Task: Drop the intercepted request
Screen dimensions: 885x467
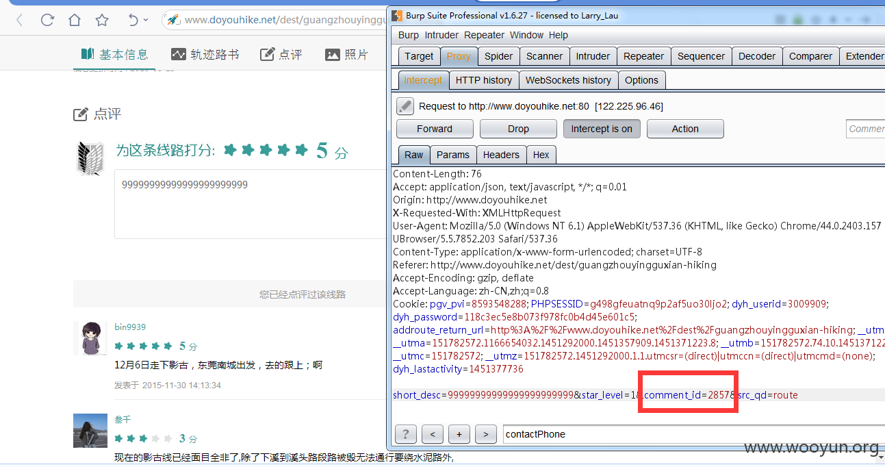Action: point(518,129)
